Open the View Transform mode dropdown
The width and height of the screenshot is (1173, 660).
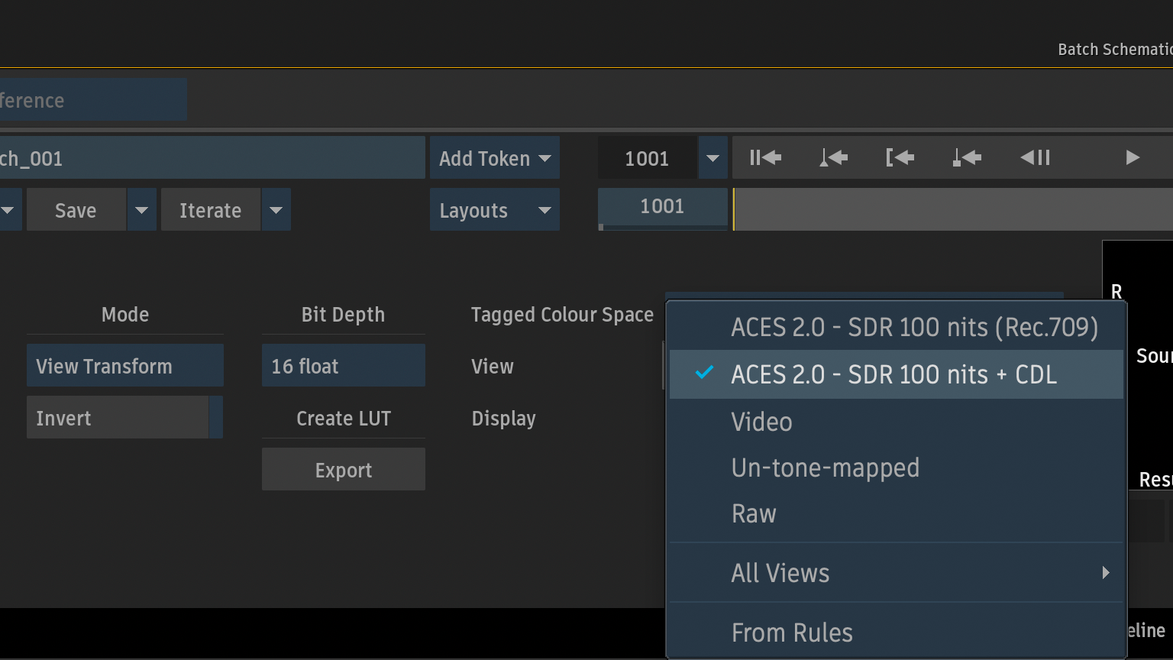[x=124, y=366]
